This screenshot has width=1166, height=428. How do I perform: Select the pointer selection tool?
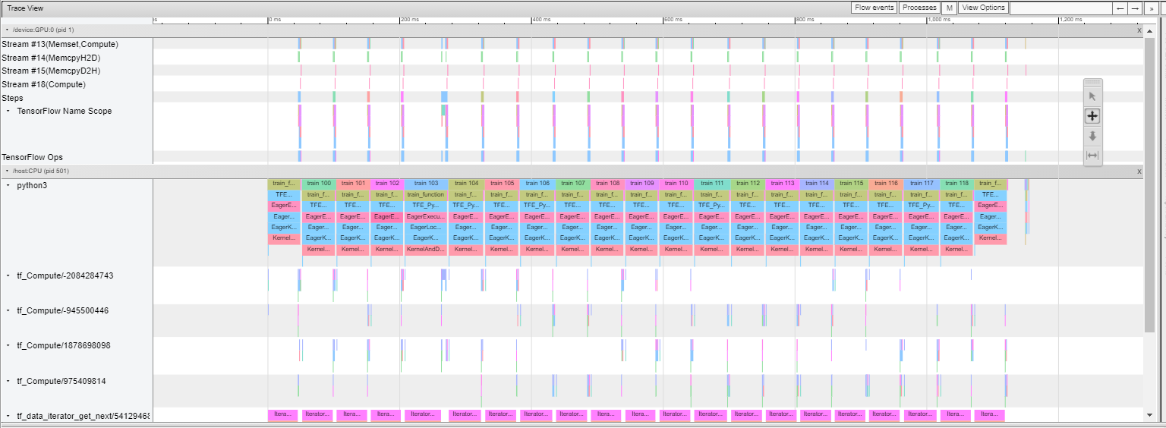pos(1092,96)
